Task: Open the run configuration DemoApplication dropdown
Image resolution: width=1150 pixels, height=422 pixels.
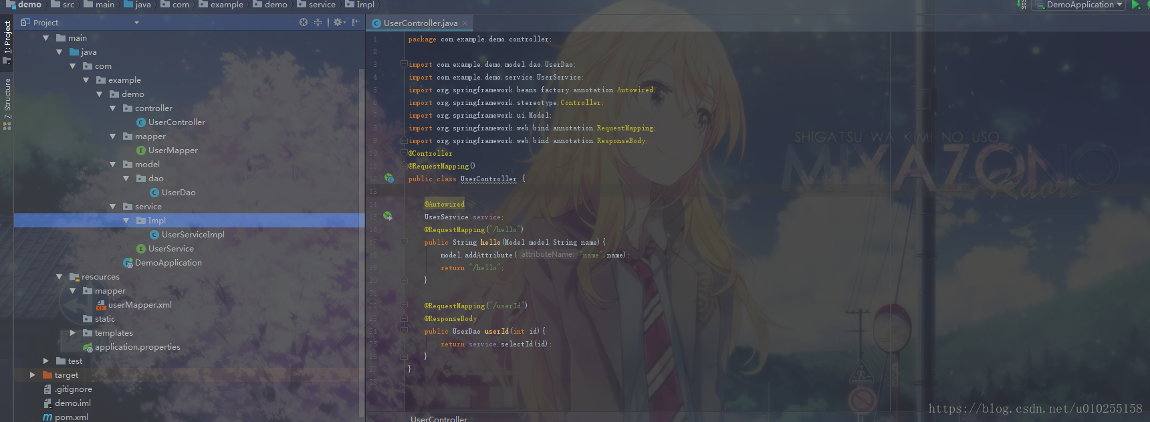Action: point(1078,5)
